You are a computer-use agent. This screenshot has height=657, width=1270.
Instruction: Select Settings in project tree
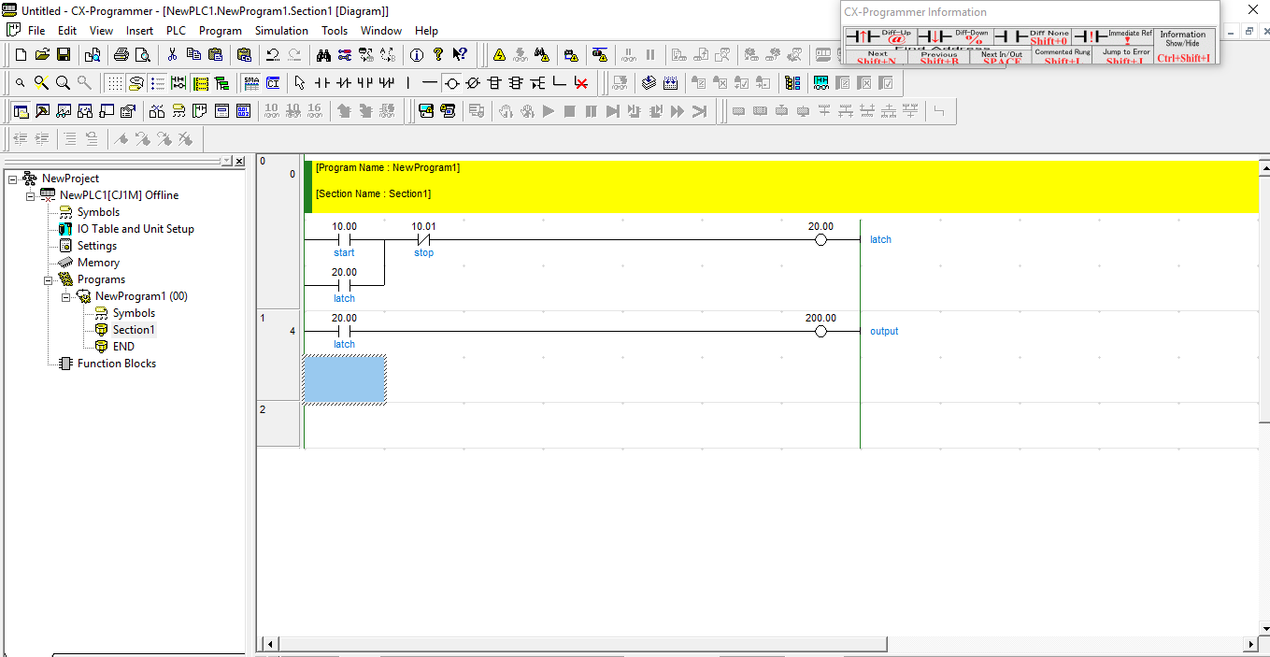tap(97, 246)
